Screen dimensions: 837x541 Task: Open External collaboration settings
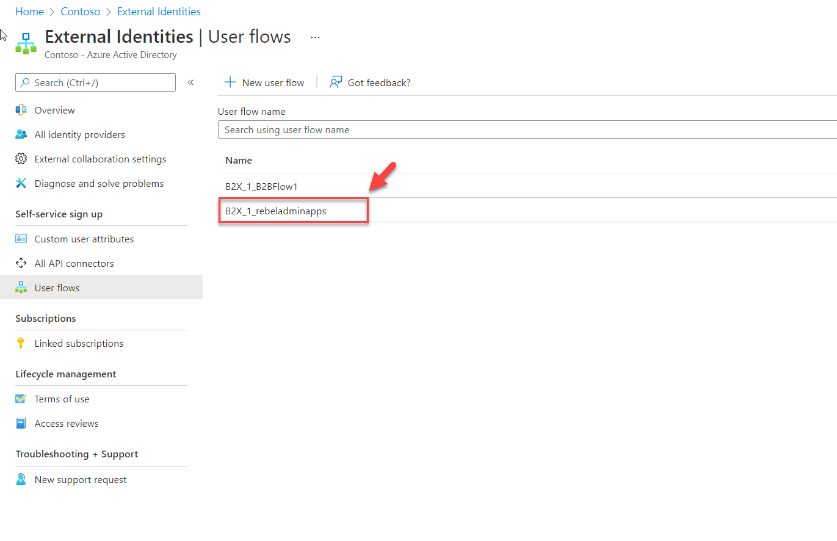click(101, 159)
